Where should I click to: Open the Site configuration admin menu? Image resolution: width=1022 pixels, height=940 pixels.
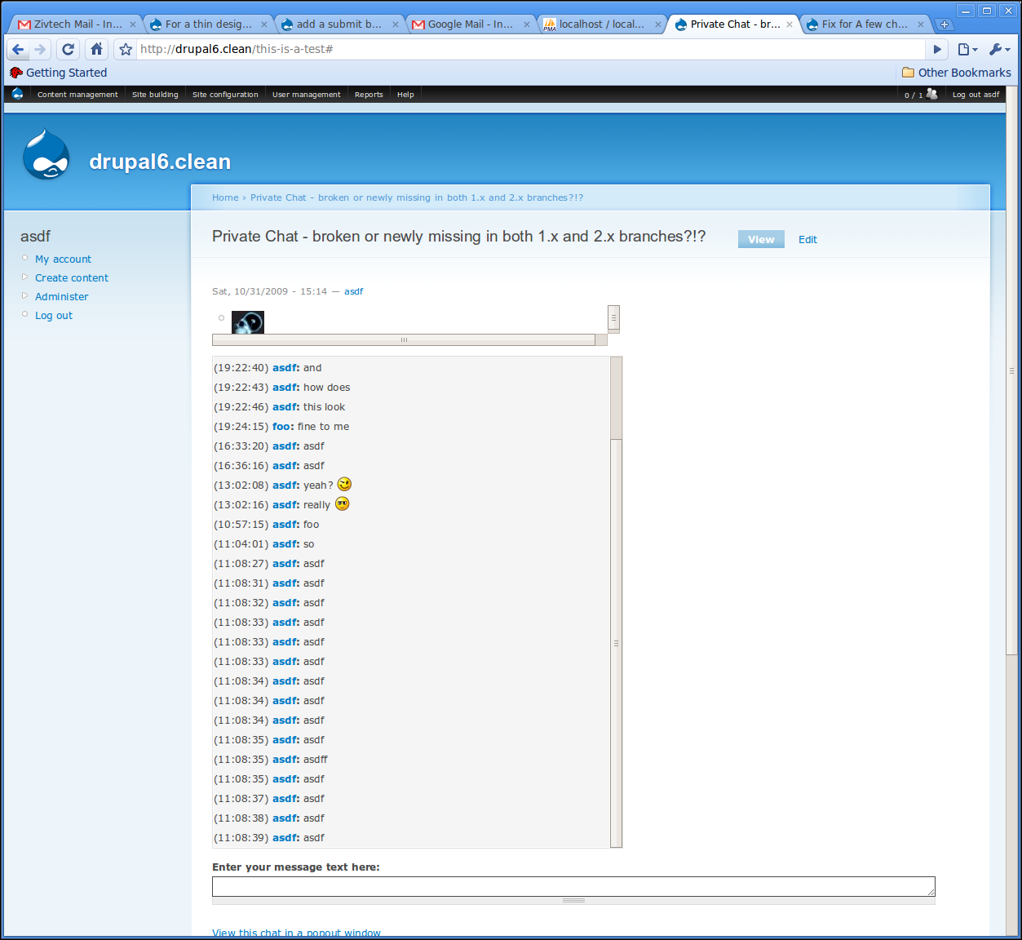click(225, 95)
